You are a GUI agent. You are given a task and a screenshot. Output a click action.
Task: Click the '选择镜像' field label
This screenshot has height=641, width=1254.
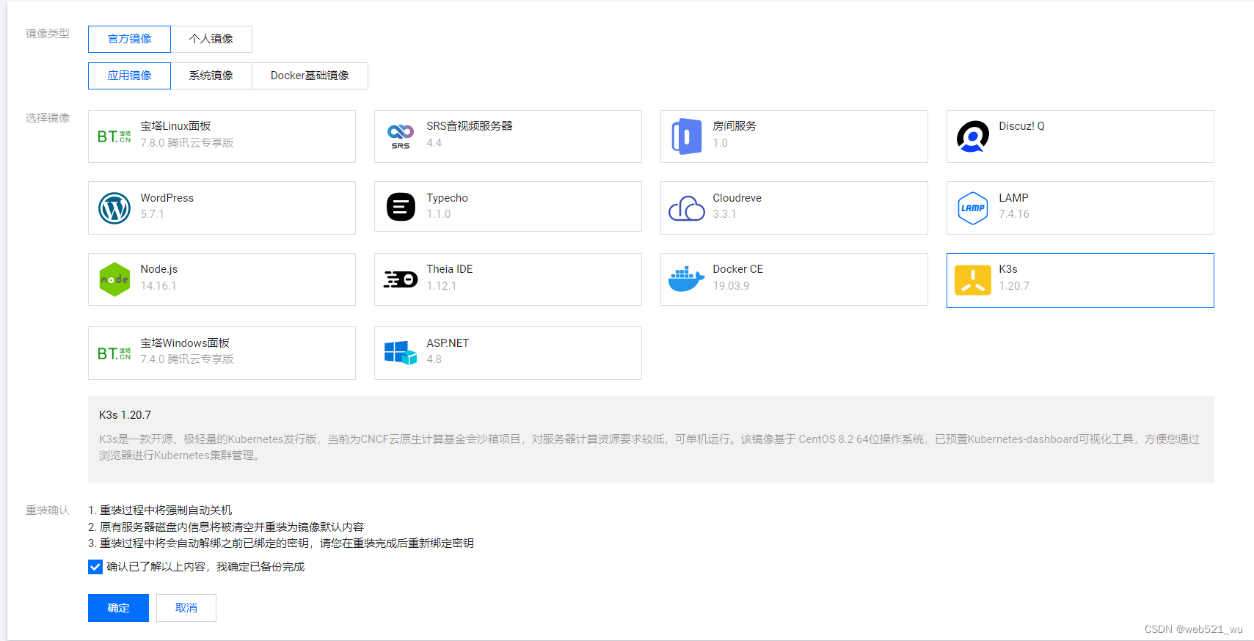(48, 118)
